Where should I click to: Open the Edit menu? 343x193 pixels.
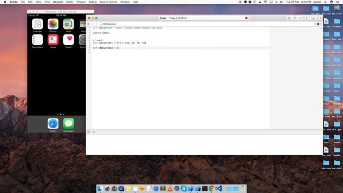(x=30, y=2)
